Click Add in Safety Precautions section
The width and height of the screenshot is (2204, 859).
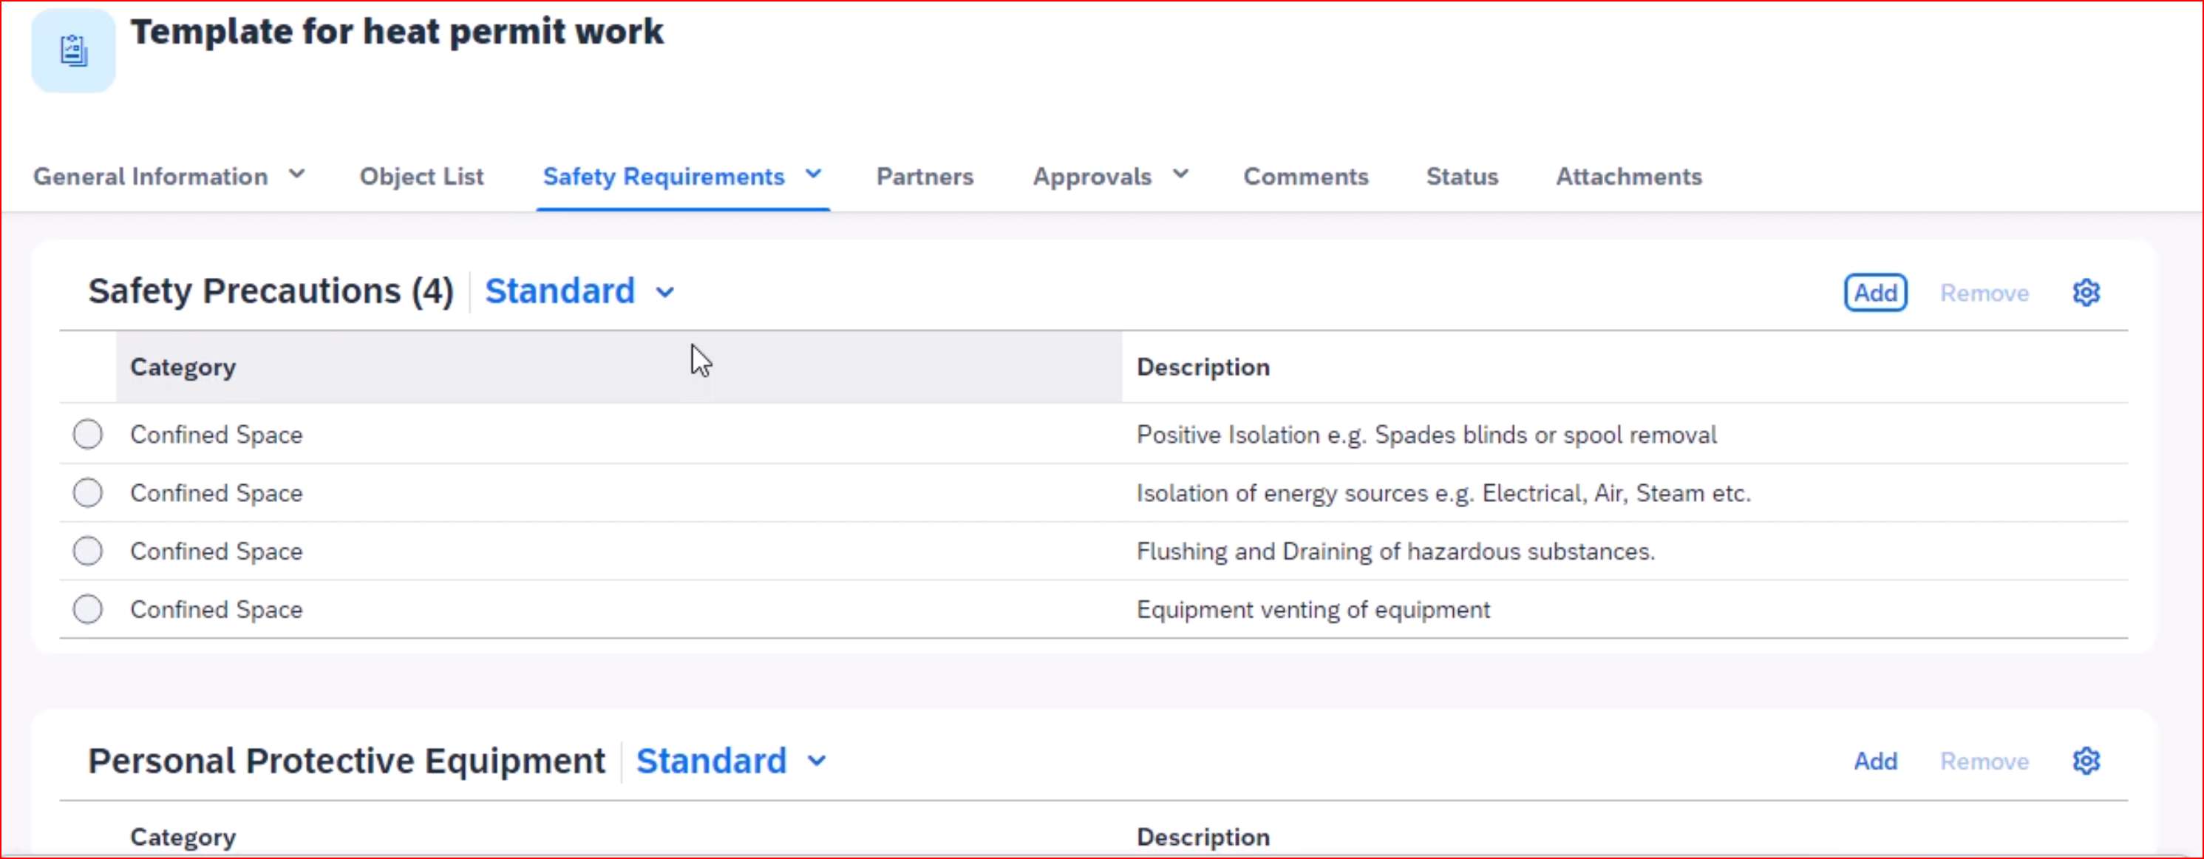coord(1874,293)
